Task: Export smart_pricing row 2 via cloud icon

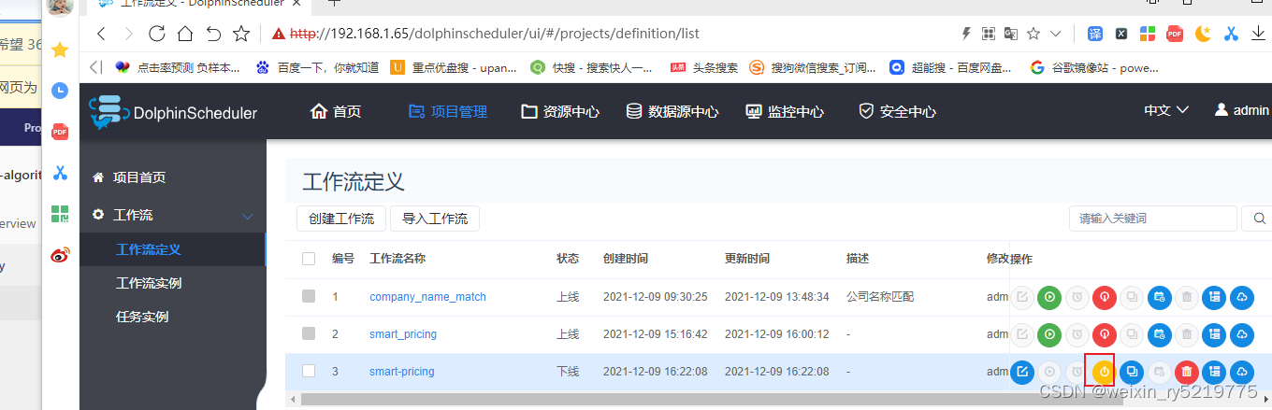Action: point(1241,333)
